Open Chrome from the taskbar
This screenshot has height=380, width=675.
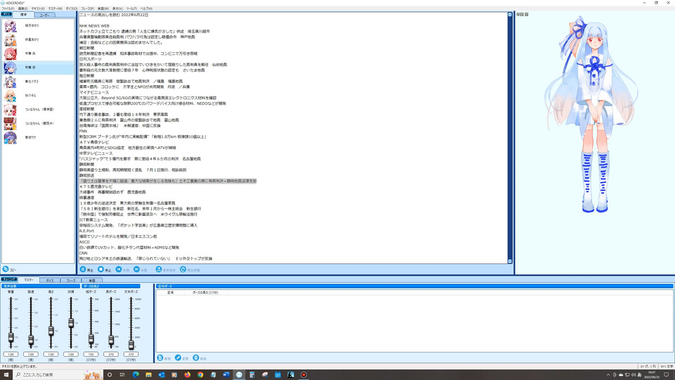200,375
